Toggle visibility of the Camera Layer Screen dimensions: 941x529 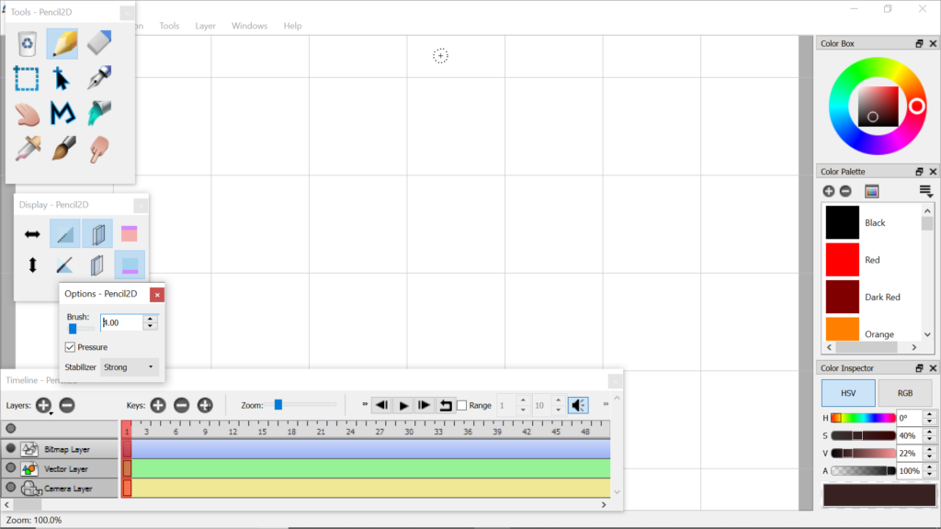(11, 488)
